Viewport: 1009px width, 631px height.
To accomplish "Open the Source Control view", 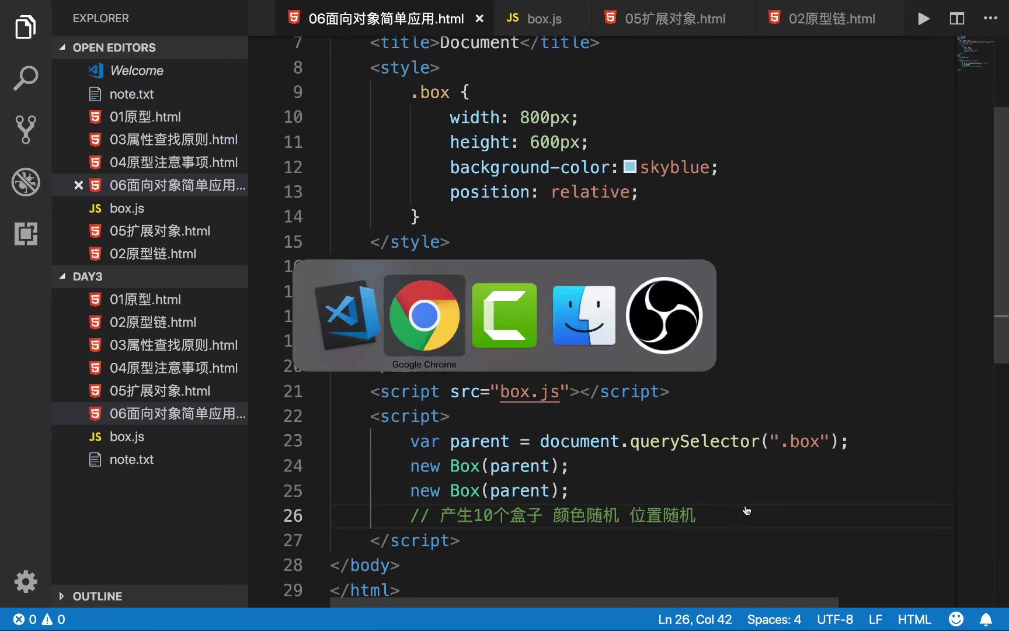I will click(x=25, y=129).
